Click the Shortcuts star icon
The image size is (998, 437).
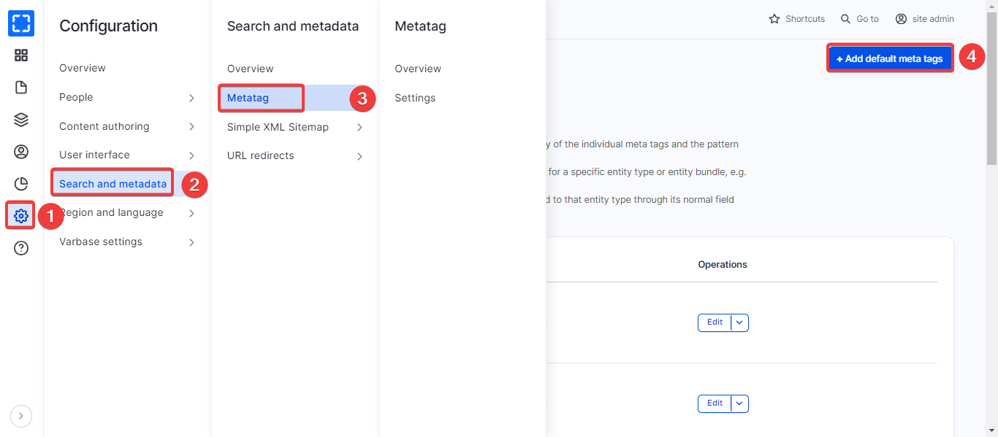click(x=774, y=19)
